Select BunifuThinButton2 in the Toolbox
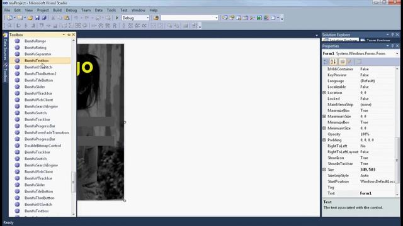This screenshot has height=226, width=403. [x=40, y=73]
